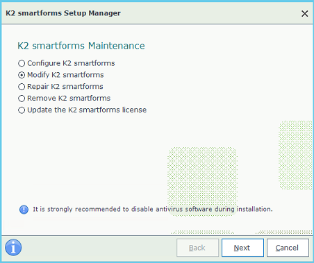Click the green dotted pattern at right edge
This screenshot has height=263, width=314.
[296, 155]
